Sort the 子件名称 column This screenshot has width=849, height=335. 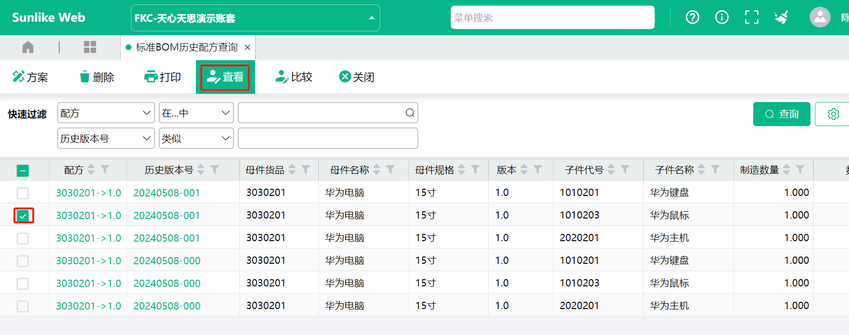pos(702,169)
